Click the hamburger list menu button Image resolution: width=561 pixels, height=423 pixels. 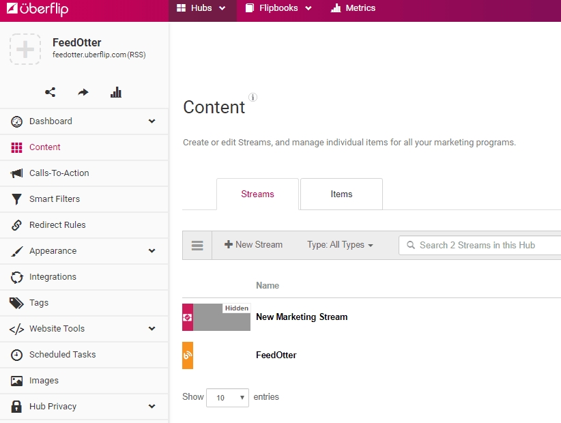pos(197,245)
